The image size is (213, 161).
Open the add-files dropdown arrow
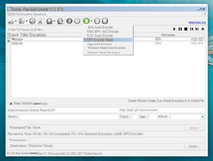point(16,21)
